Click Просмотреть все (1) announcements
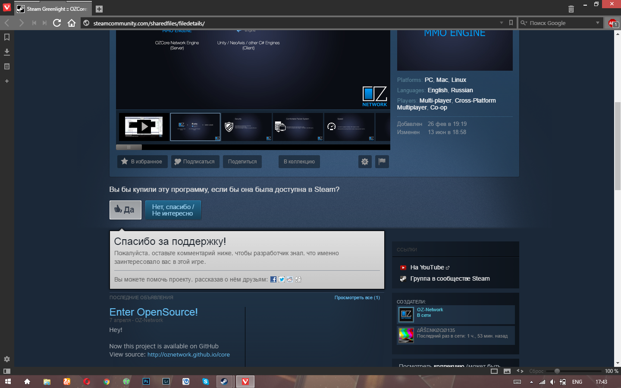 (357, 297)
